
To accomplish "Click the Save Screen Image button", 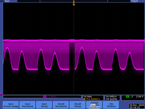I will [11, 105].
